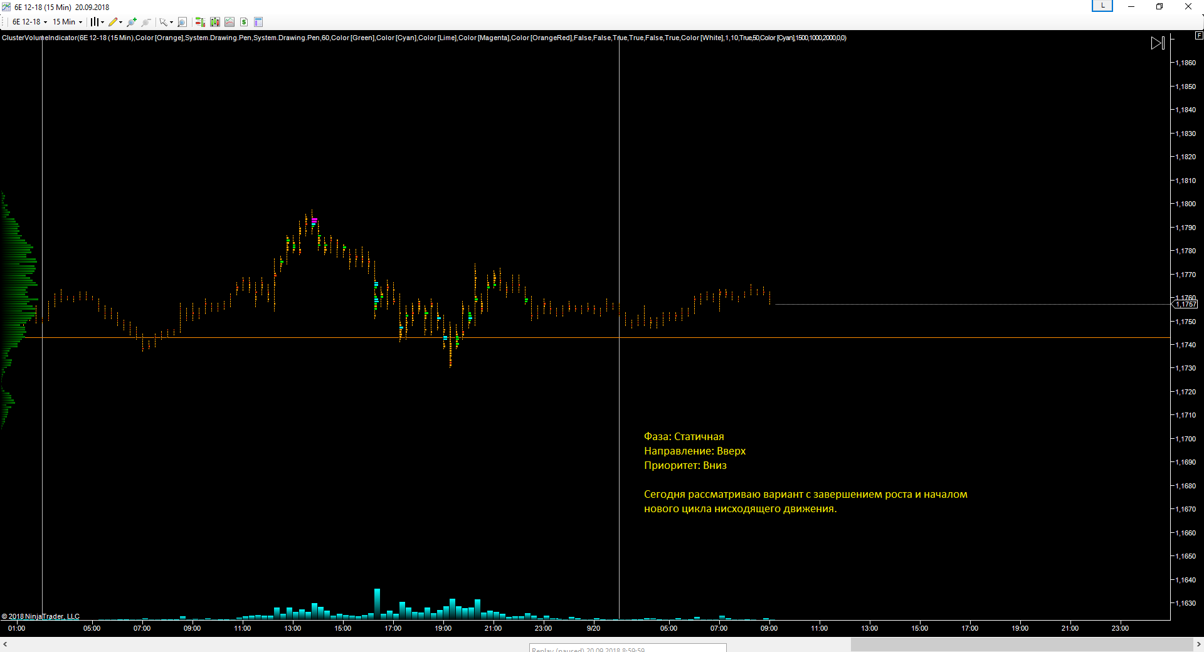1204x652 pixels.
Task: Select the 'Направление: Вверх' text line
Action: pyautogui.click(x=695, y=451)
